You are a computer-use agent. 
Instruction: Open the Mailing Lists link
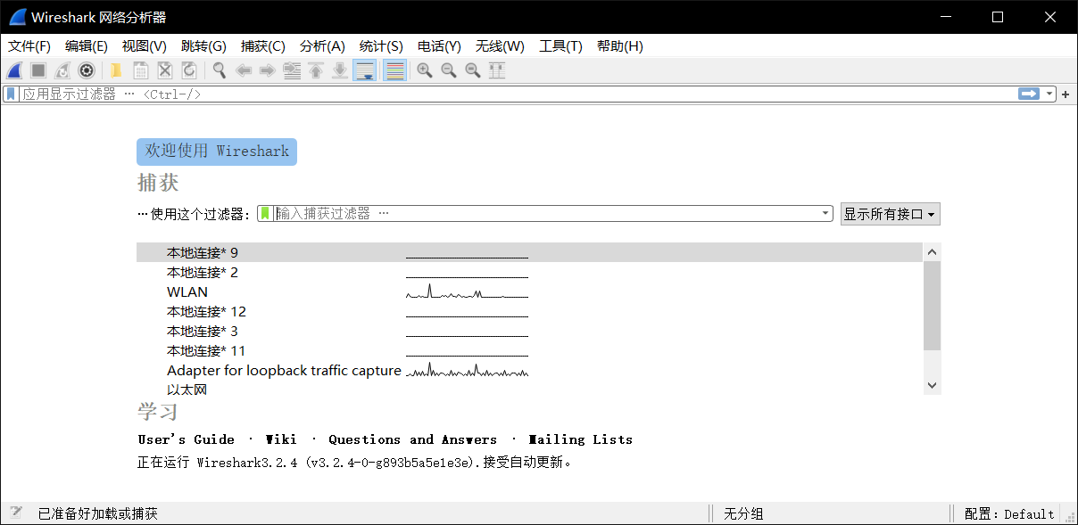pos(581,439)
